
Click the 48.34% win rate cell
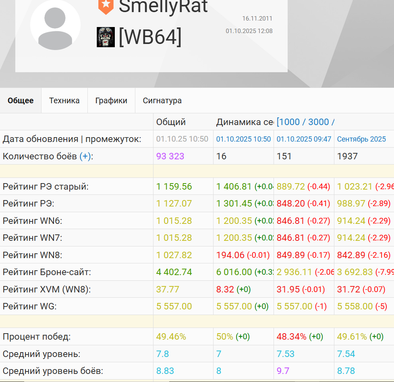(x=292, y=336)
